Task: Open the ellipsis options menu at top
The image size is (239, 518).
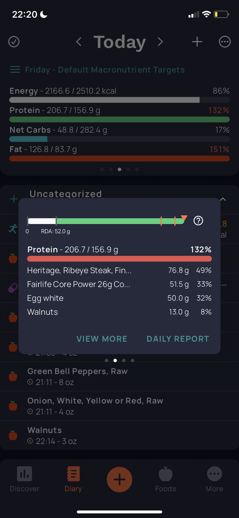Action: tap(225, 42)
